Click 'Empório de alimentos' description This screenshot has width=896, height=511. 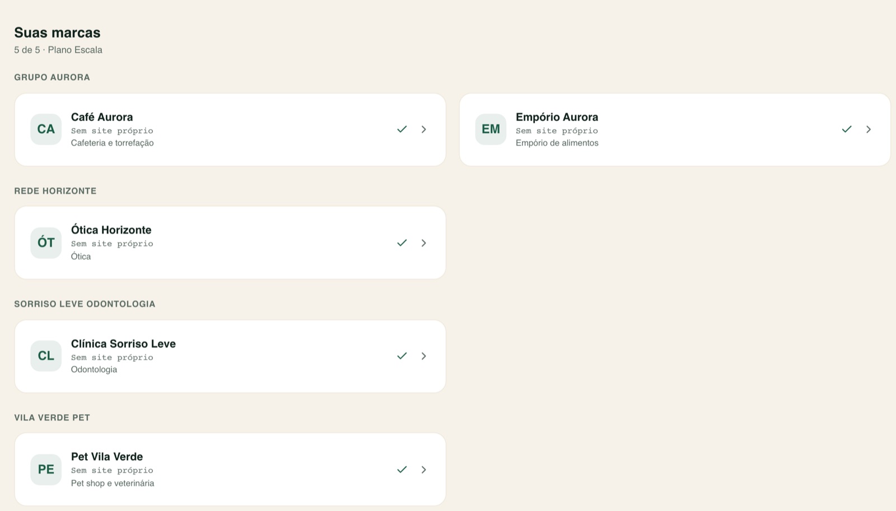(557, 143)
